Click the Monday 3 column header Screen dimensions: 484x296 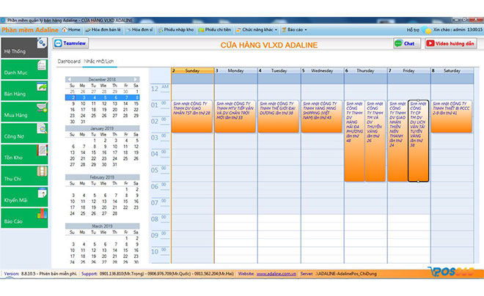pyautogui.click(x=236, y=70)
